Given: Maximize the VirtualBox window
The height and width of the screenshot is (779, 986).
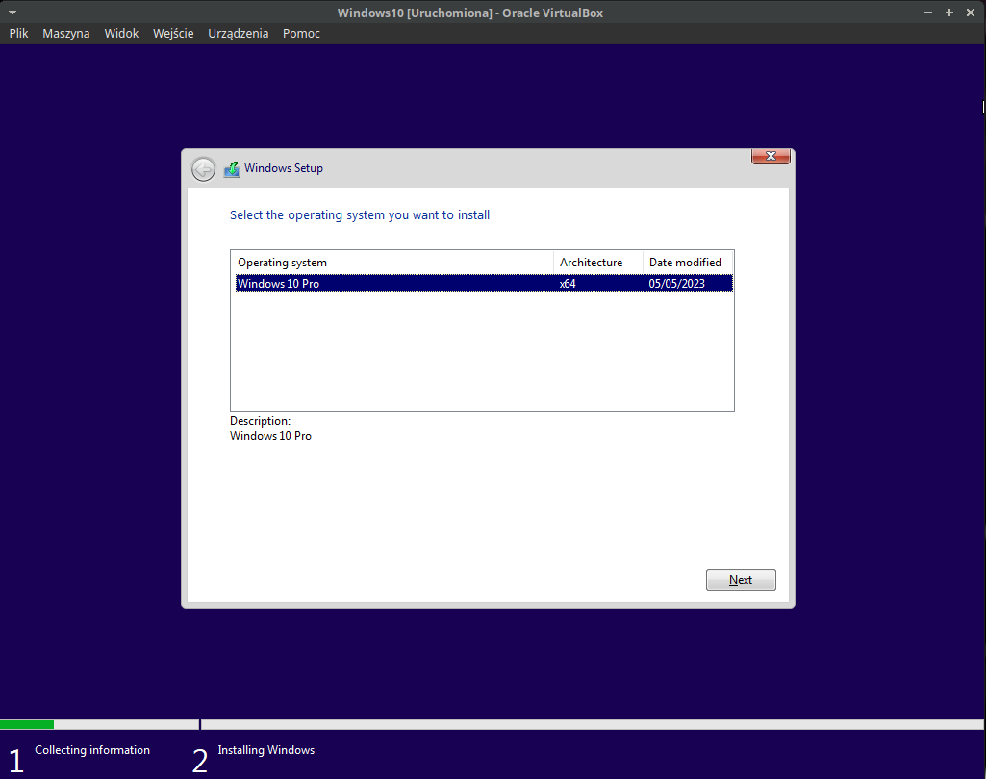Looking at the screenshot, I should click(x=948, y=13).
